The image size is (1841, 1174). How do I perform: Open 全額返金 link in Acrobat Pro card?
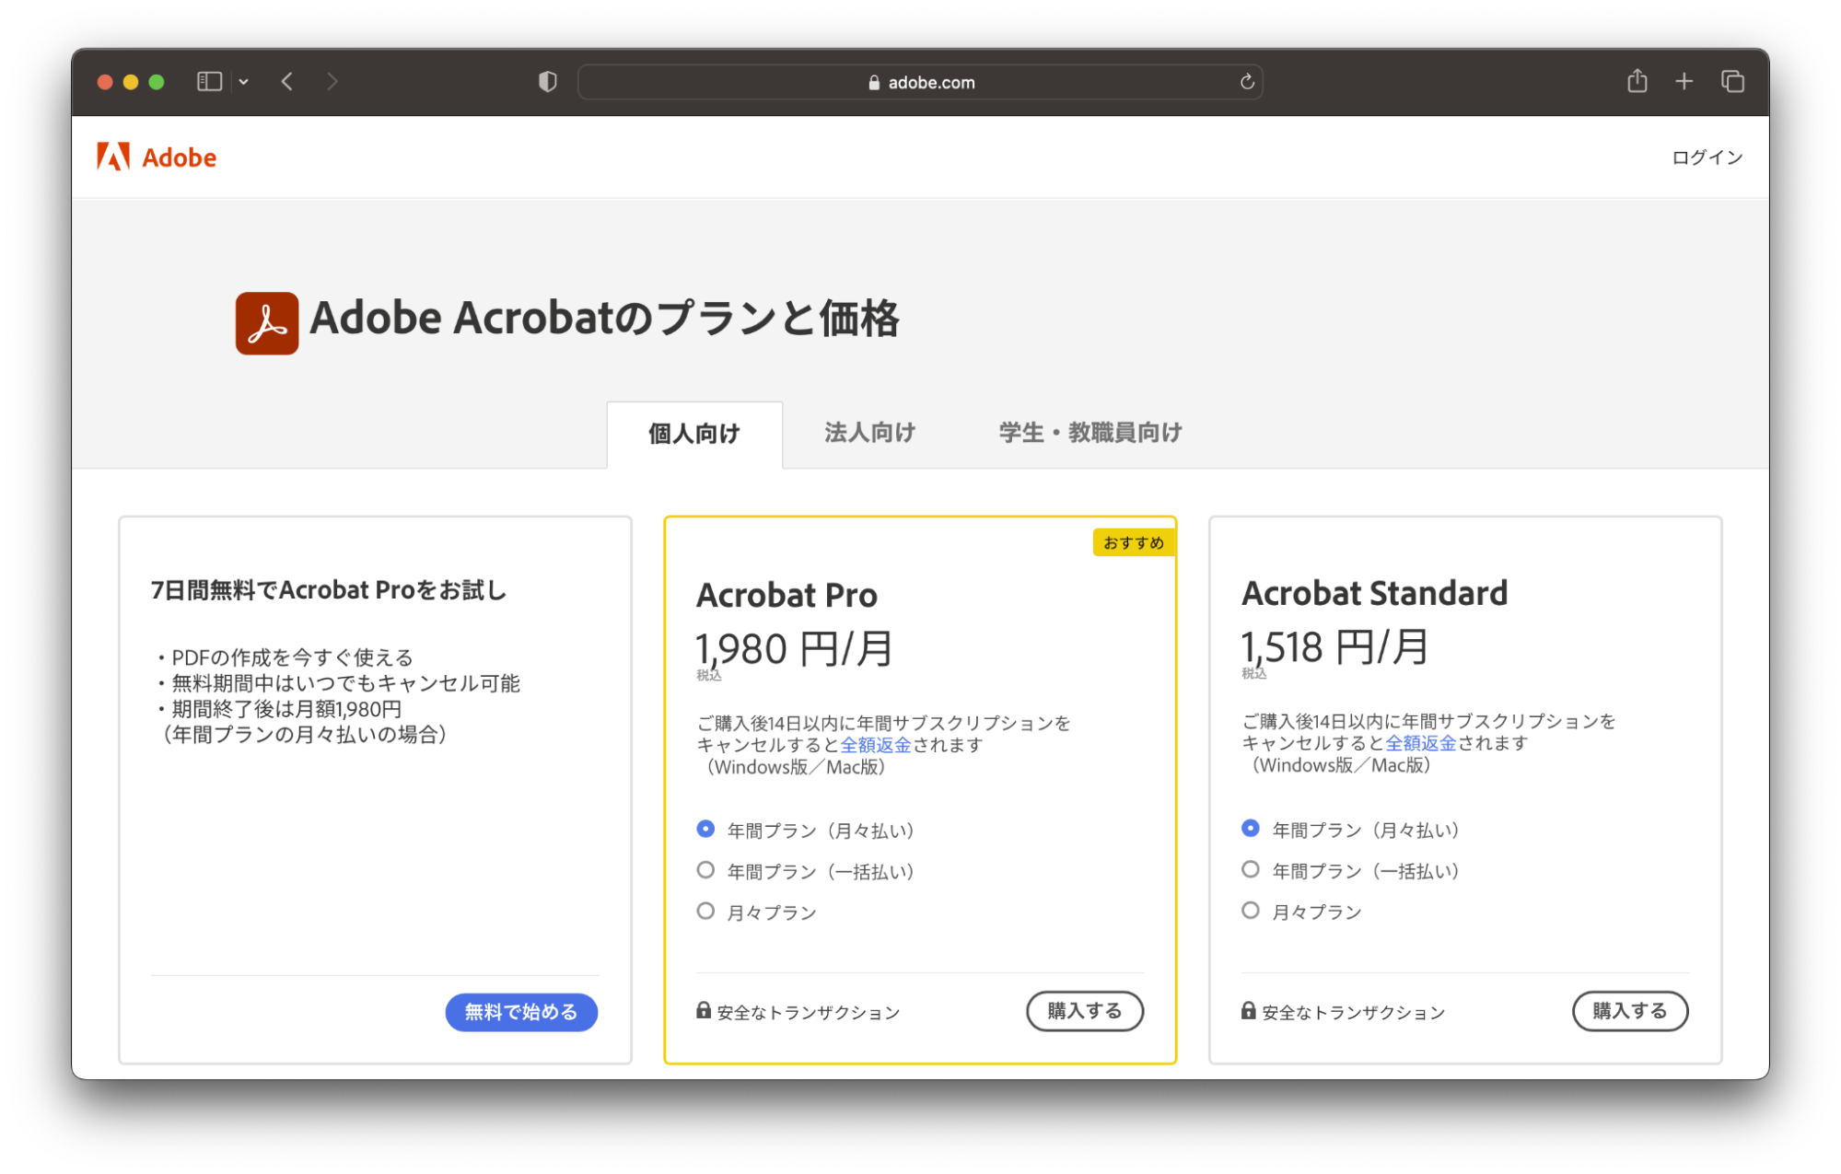click(x=875, y=745)
